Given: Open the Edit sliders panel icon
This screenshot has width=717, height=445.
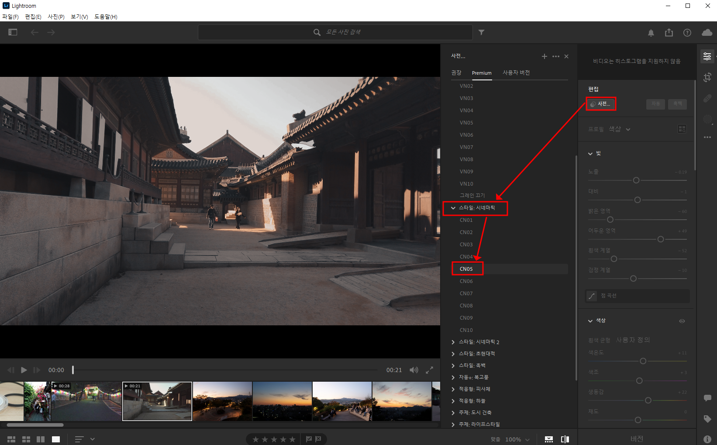Looking at the screenshot, I should [707, 56].
